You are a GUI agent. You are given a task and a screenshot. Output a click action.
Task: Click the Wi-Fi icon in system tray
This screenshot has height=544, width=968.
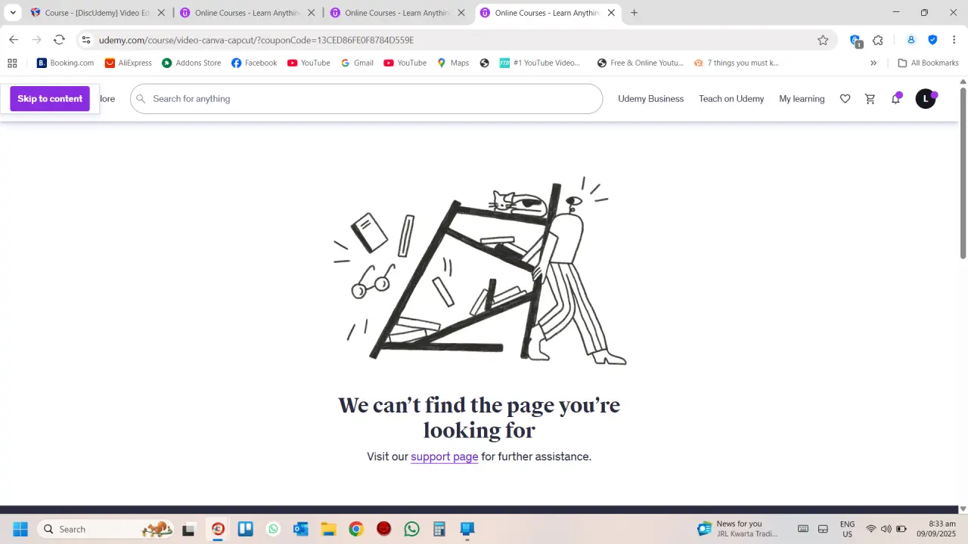[x=871, y=529]
